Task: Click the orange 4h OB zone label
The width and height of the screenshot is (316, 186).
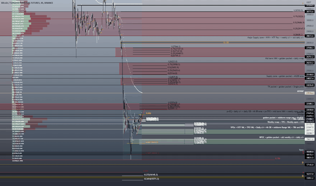Action: pyautogui.click(x=226, y=43)
